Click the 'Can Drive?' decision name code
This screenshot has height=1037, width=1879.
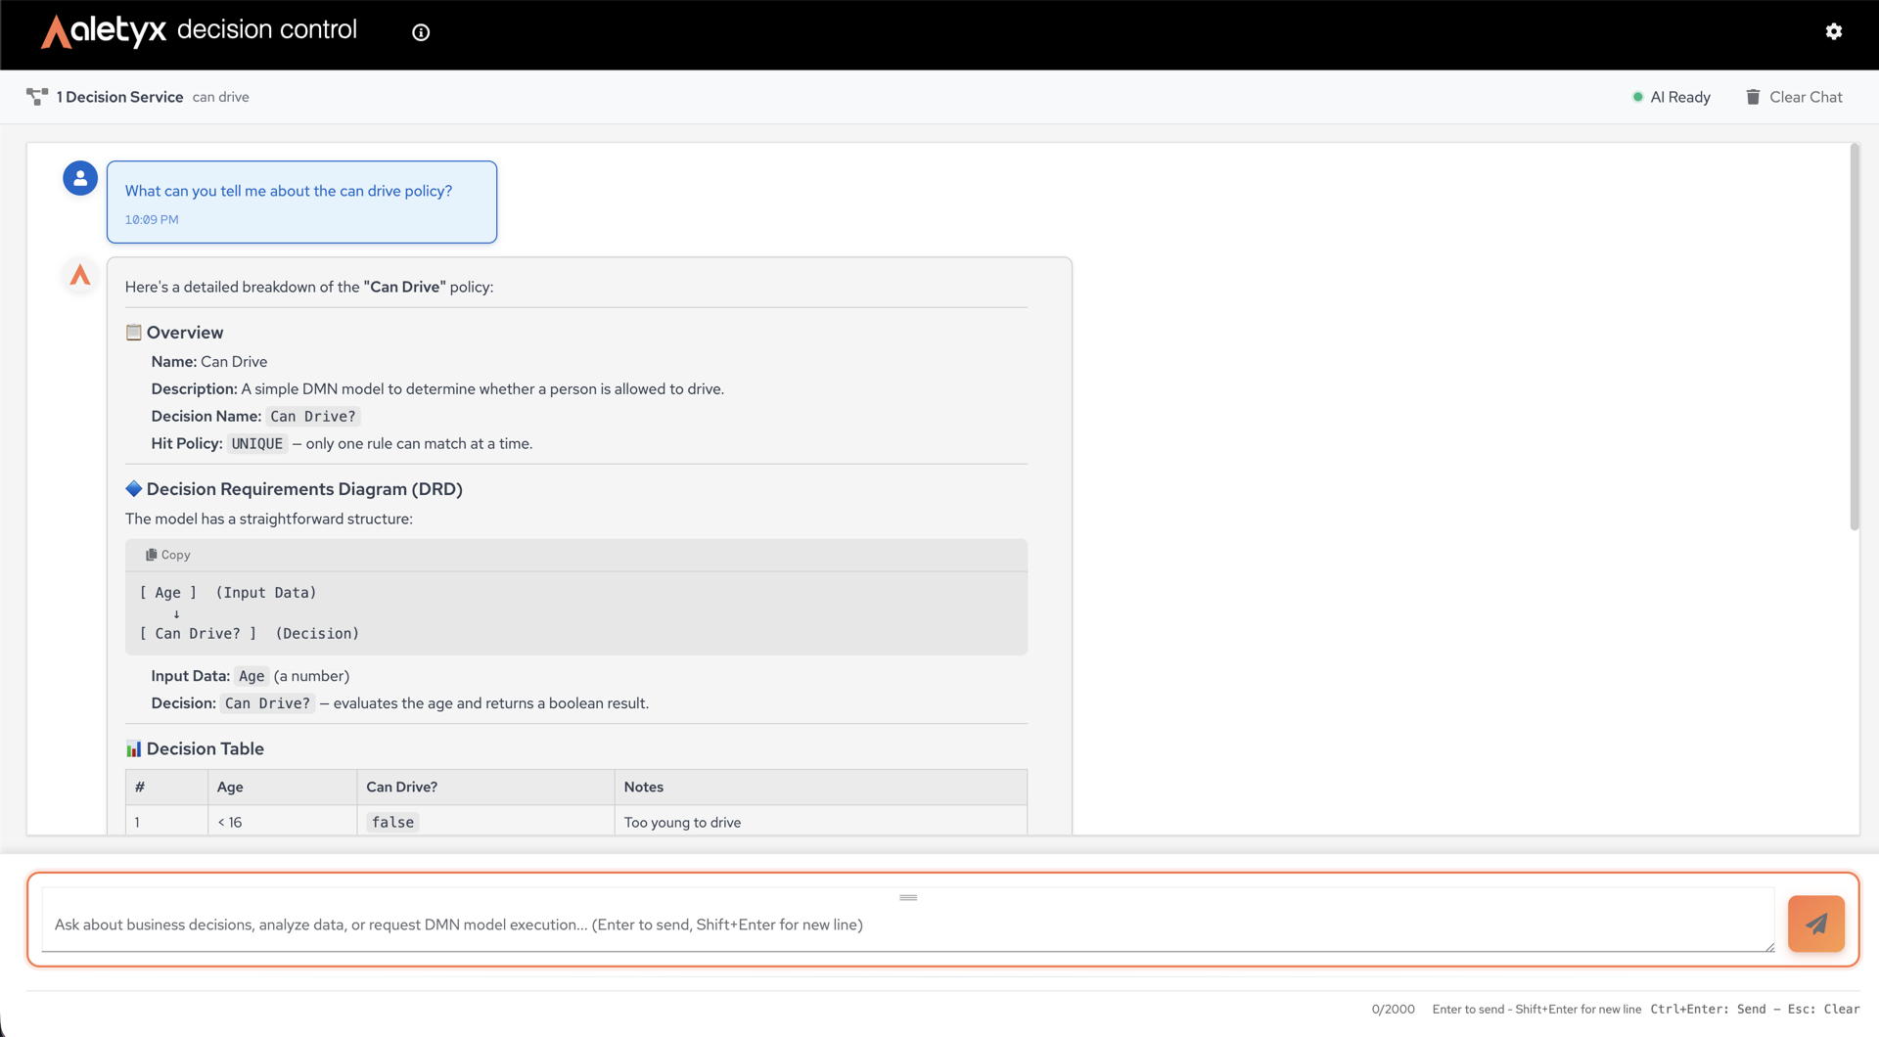313,416
